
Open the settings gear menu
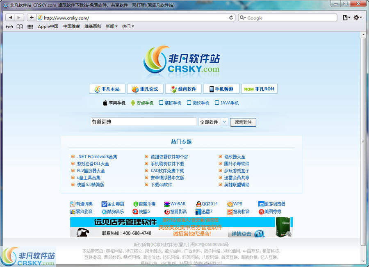[358, 18]
